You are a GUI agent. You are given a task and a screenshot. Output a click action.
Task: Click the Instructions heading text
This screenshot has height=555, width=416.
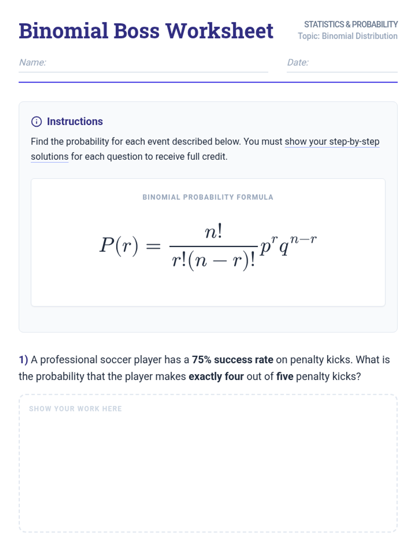tap(75, 121)
